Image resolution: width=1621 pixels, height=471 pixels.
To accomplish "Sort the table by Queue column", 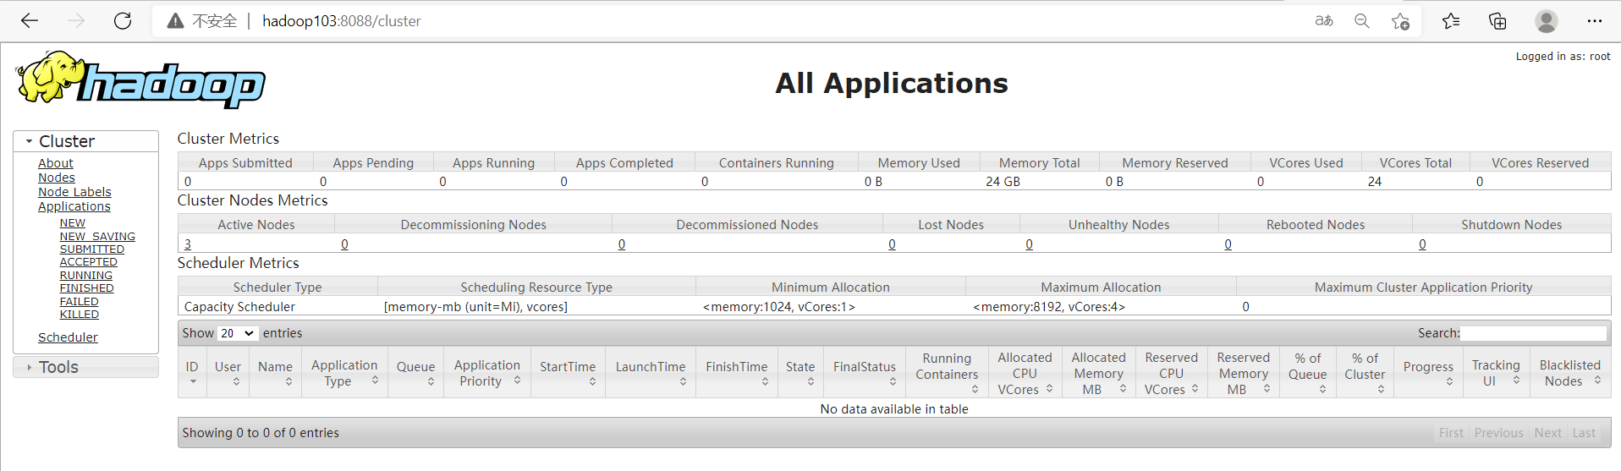I will tap(415, 367).
